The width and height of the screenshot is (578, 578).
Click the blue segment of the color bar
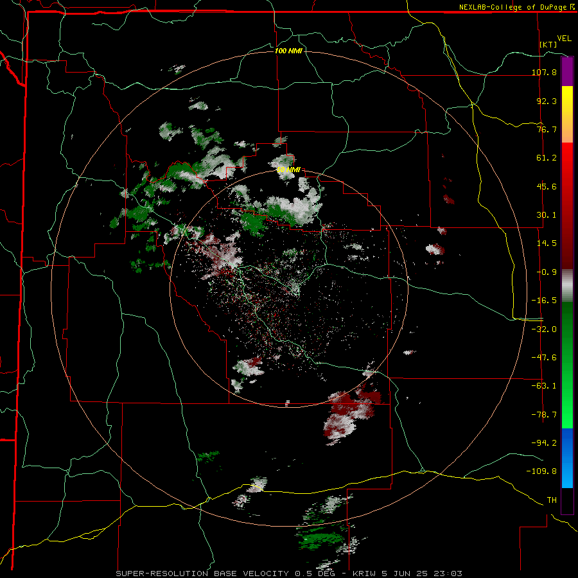[x=567, y=458]
